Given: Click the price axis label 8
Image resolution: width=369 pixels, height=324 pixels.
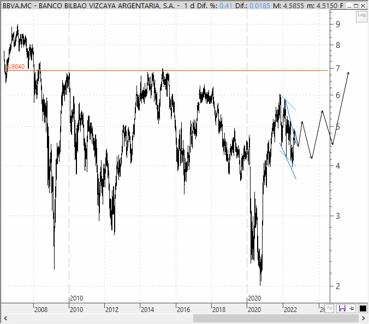Looking at the screenshot, I should 338,45.
